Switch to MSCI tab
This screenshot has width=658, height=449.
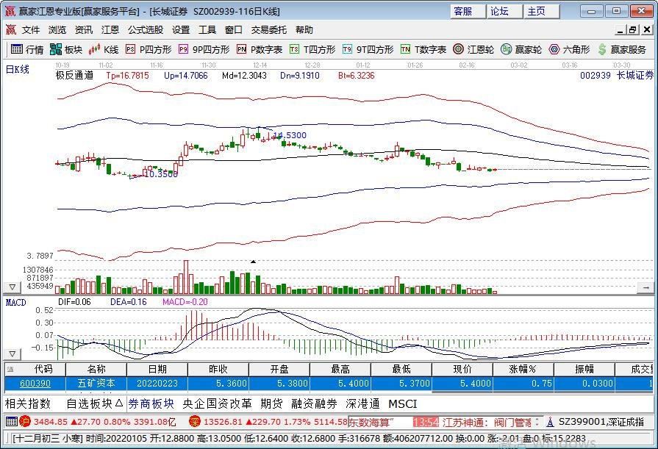point(402,403)
